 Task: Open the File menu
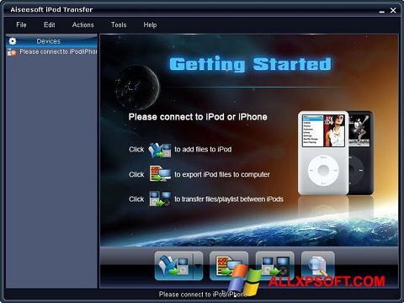pyautogui.click(x=21, y=24)
